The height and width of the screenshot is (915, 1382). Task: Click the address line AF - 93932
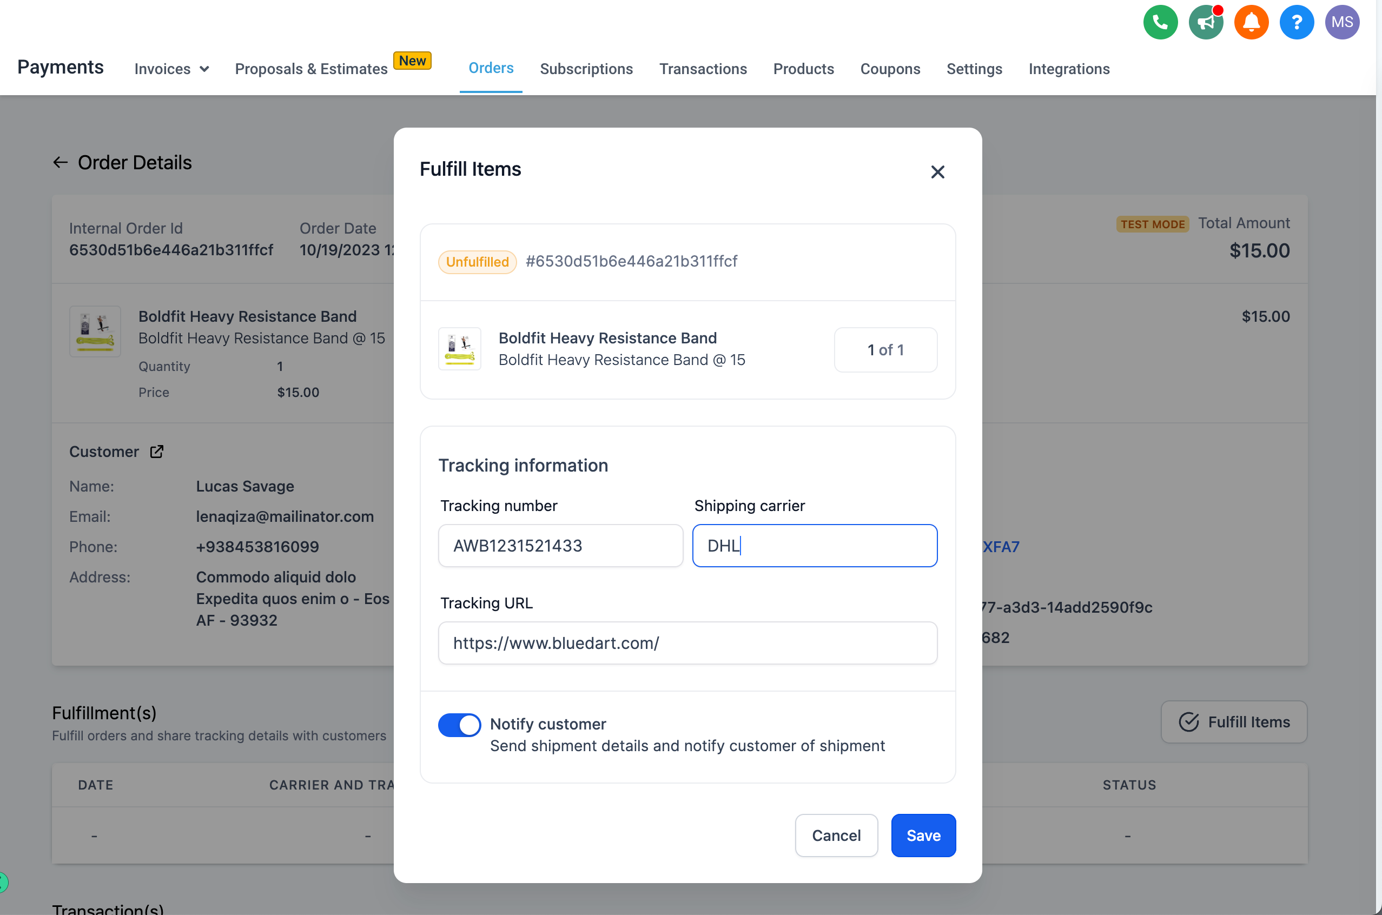[236, 620]
